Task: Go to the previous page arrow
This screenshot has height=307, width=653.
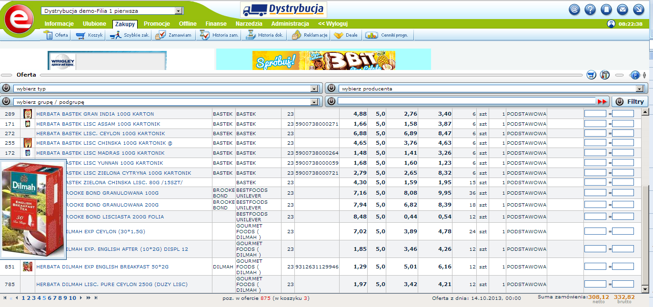Action: click(x=17, y=298)
